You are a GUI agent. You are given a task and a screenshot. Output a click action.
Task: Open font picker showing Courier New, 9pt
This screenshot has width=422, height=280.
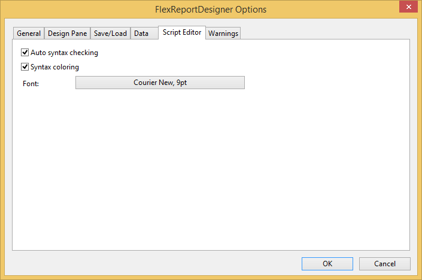pyautogui.click(x=160, y=83)
